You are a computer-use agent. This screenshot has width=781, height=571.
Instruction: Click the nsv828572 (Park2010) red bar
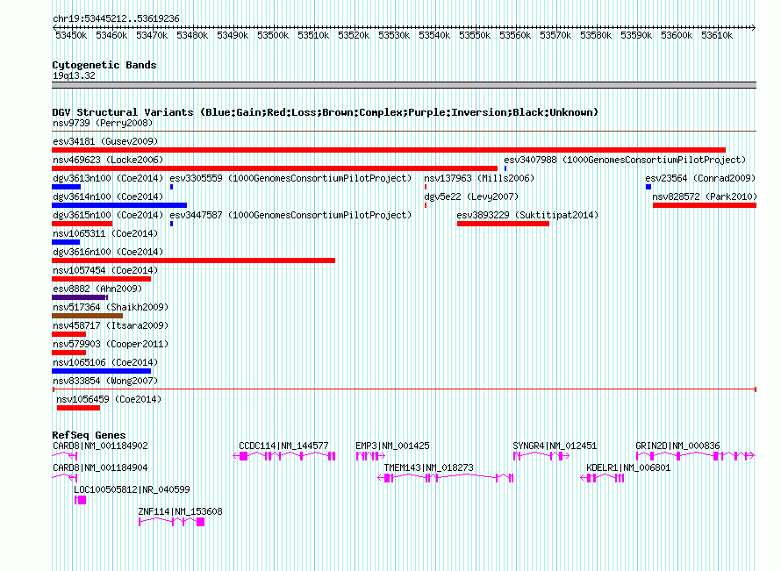click(705, 205)
